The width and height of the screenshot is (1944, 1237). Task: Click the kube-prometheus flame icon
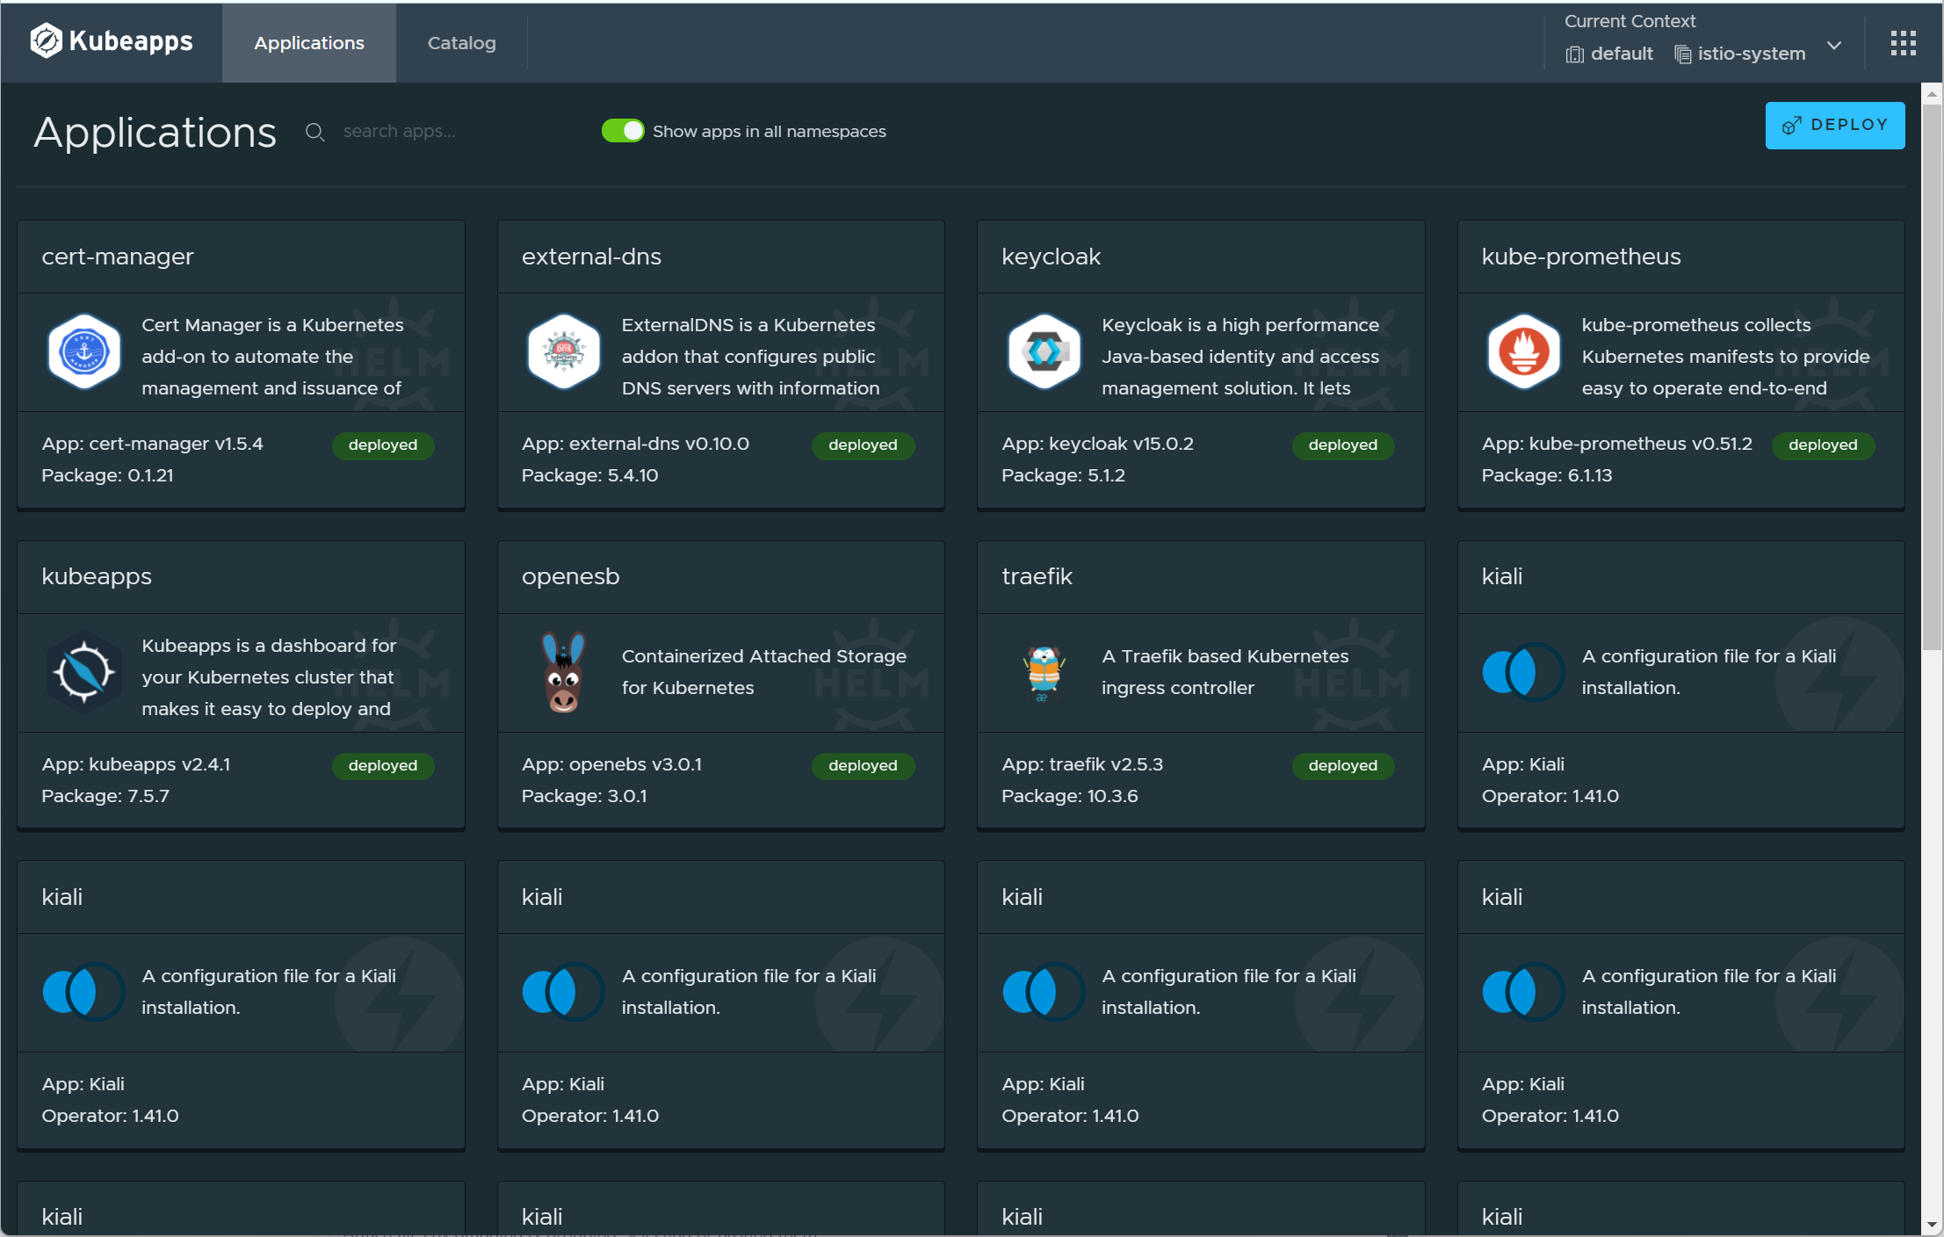pyautogui.click(x=1522, y=352)
